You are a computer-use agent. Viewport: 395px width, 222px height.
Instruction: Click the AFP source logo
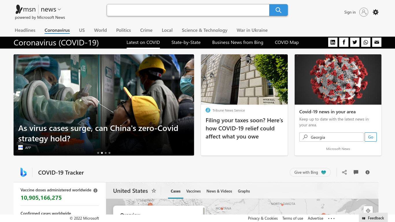(21, 147)
